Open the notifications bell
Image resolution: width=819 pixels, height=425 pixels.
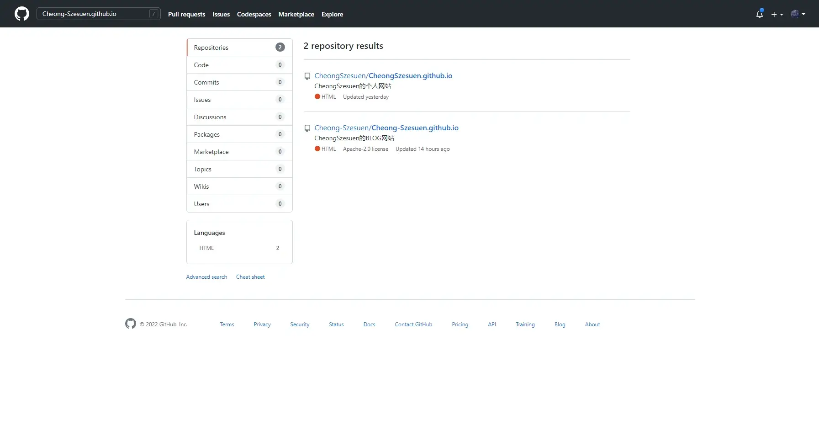[759, 14]
